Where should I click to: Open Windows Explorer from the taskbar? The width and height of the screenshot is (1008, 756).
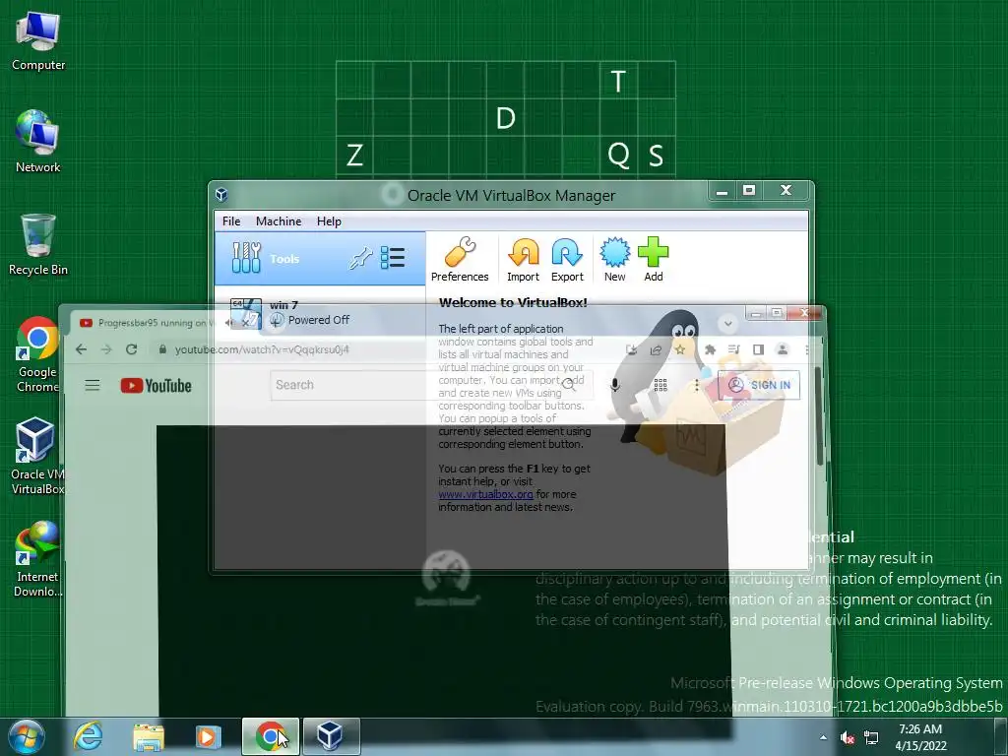point(149,736)
